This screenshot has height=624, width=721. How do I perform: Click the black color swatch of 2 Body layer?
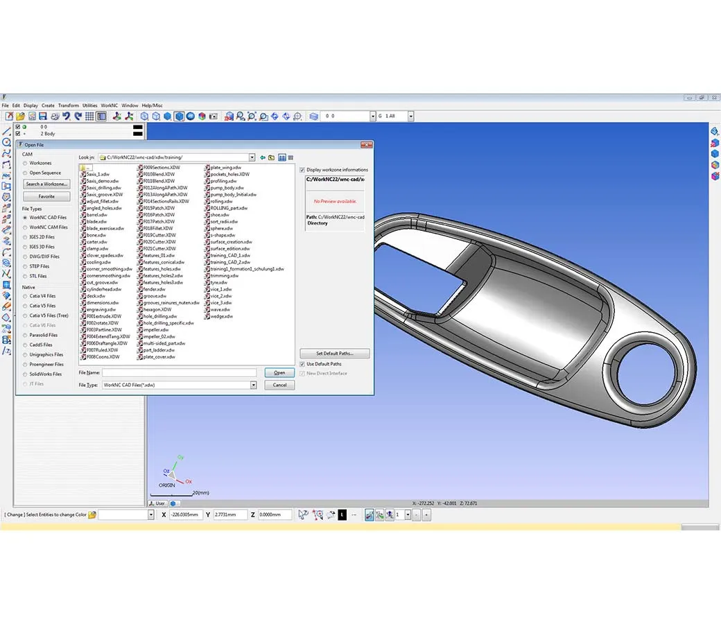point(137,134)
